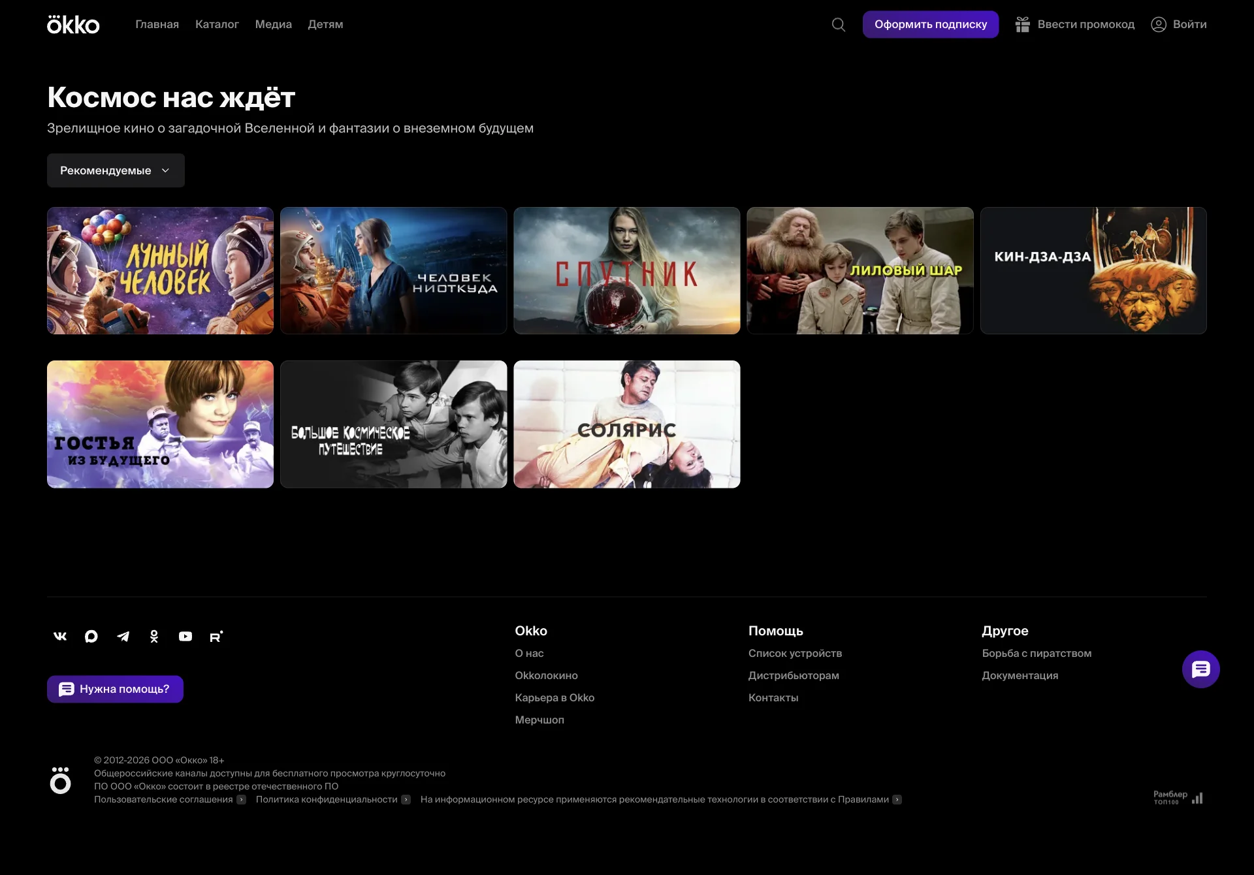This screenshot has height=875, width=1254.
Task: Open the VK social network icon
Action: coord(60,636)
